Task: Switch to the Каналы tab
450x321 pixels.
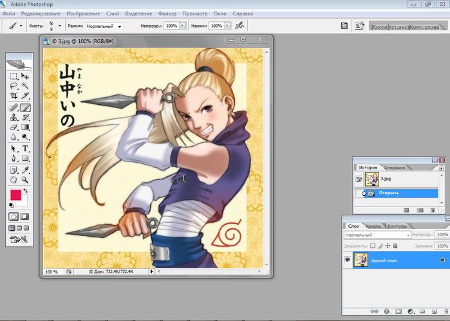Action: pyautogui.click(x=373, y=226)
